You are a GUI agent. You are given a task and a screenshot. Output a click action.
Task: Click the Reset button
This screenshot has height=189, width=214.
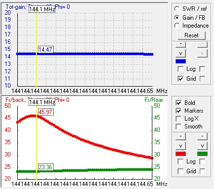click(191, 35)
